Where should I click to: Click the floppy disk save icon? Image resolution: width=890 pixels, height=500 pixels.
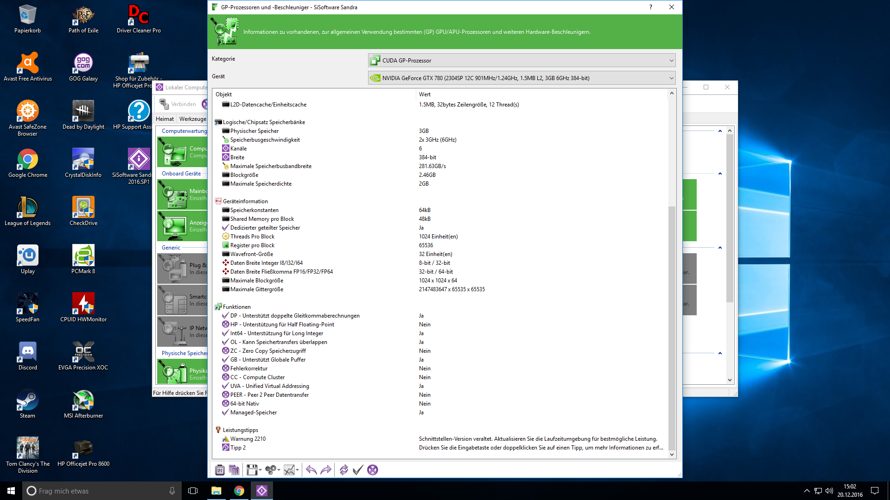[252, 470]
